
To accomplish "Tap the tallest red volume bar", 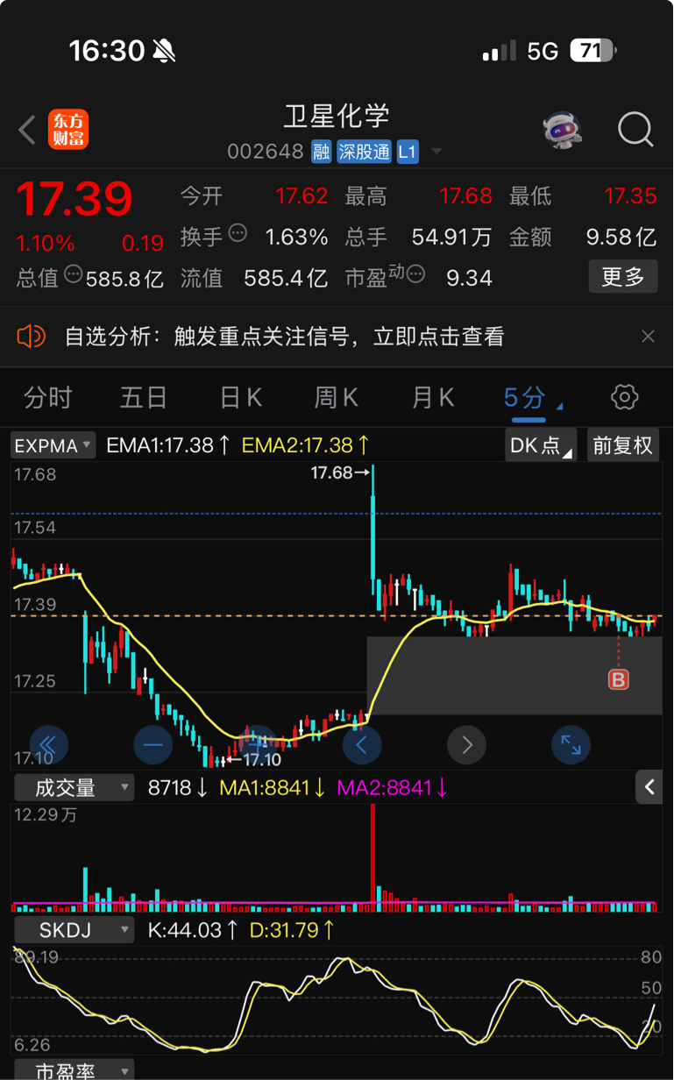I will click(373, 857).
